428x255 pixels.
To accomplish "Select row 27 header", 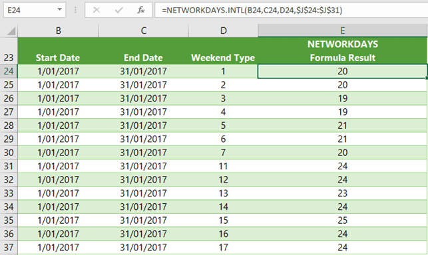I will click(9, 112).
